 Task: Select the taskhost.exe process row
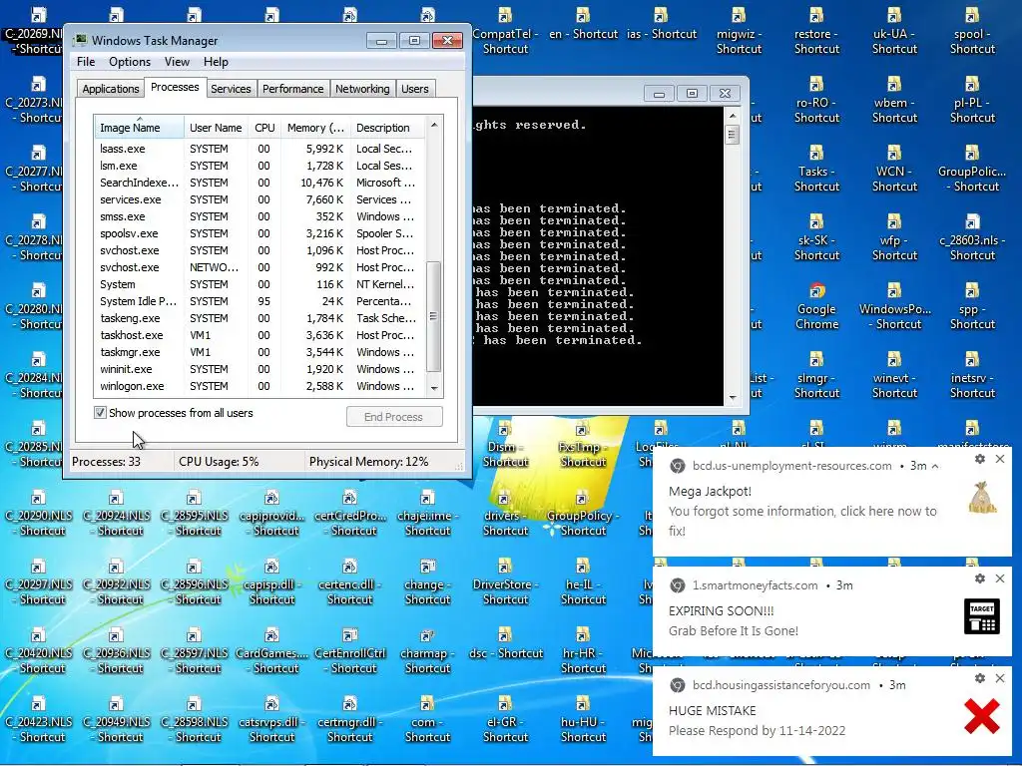click(258, 335)
